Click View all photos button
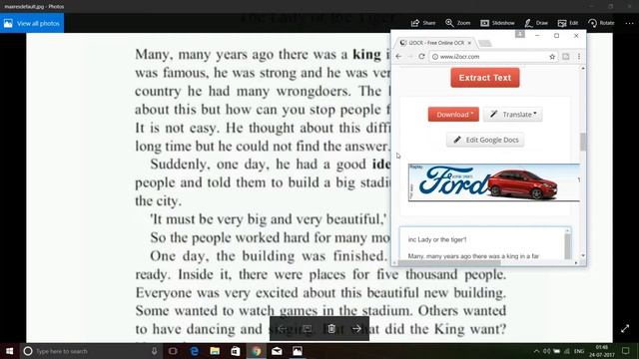Viewport: 639px width, 359px height. pyautogui.click(x=32, y=23)
